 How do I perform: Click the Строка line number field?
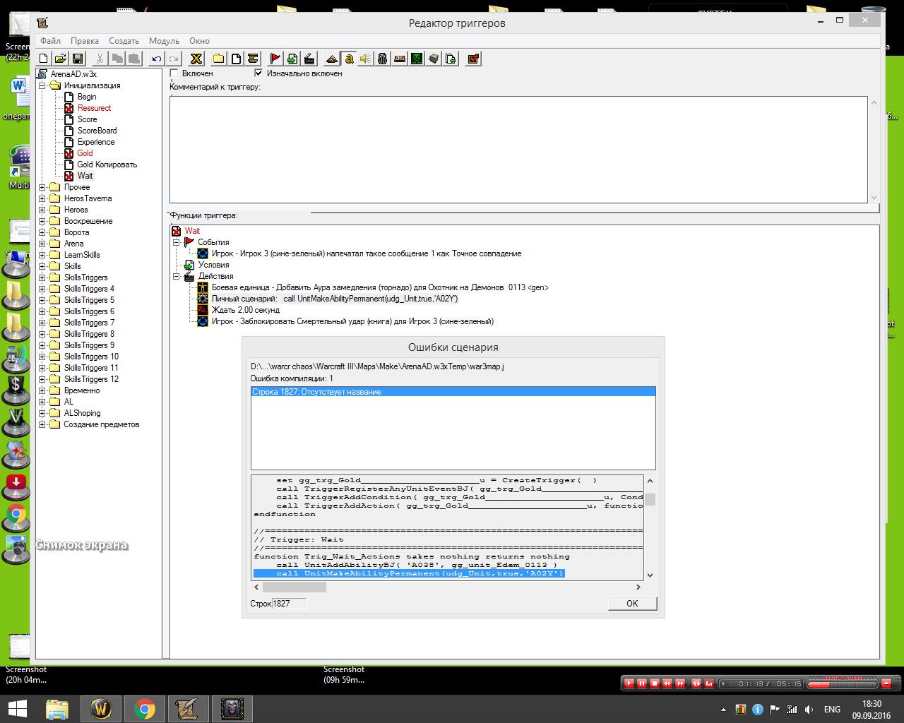(290, 604)
